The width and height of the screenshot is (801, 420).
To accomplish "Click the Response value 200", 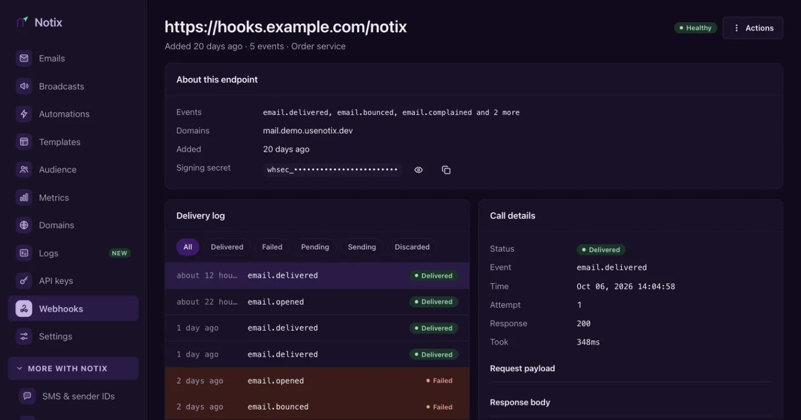I will tap(584, 323).
